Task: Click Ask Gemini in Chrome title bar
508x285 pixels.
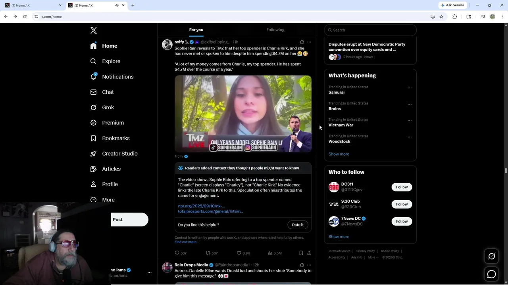Action: (452, 5)
